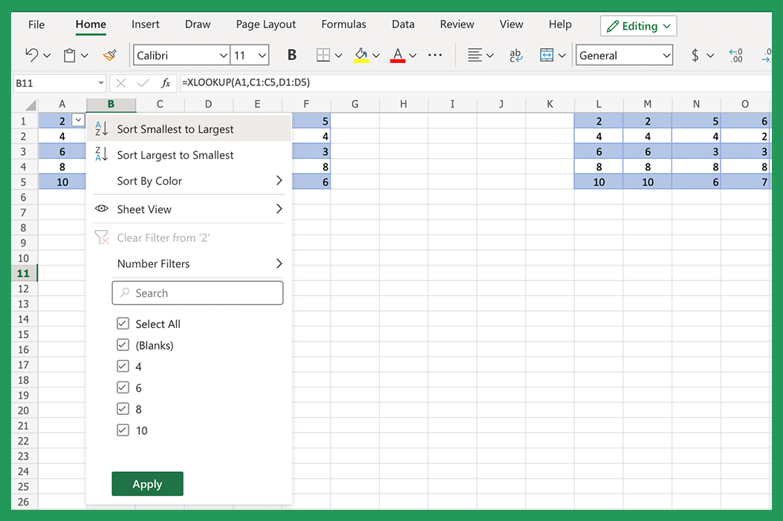This screenshot has height=521, width=783.
Task: Toggle bold formatting
Action: [291, 55]
